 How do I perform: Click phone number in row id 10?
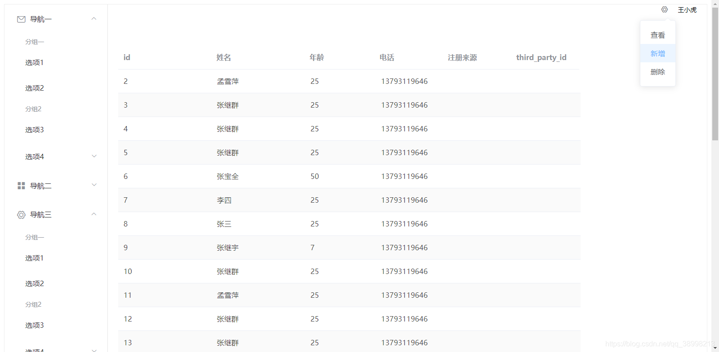click(404, 271)
